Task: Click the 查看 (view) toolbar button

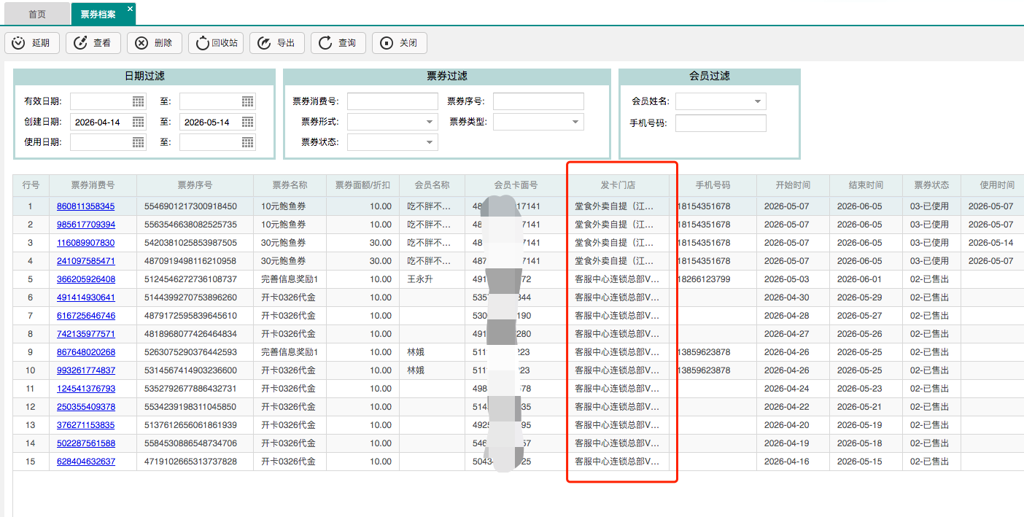Action: point(93,43)
